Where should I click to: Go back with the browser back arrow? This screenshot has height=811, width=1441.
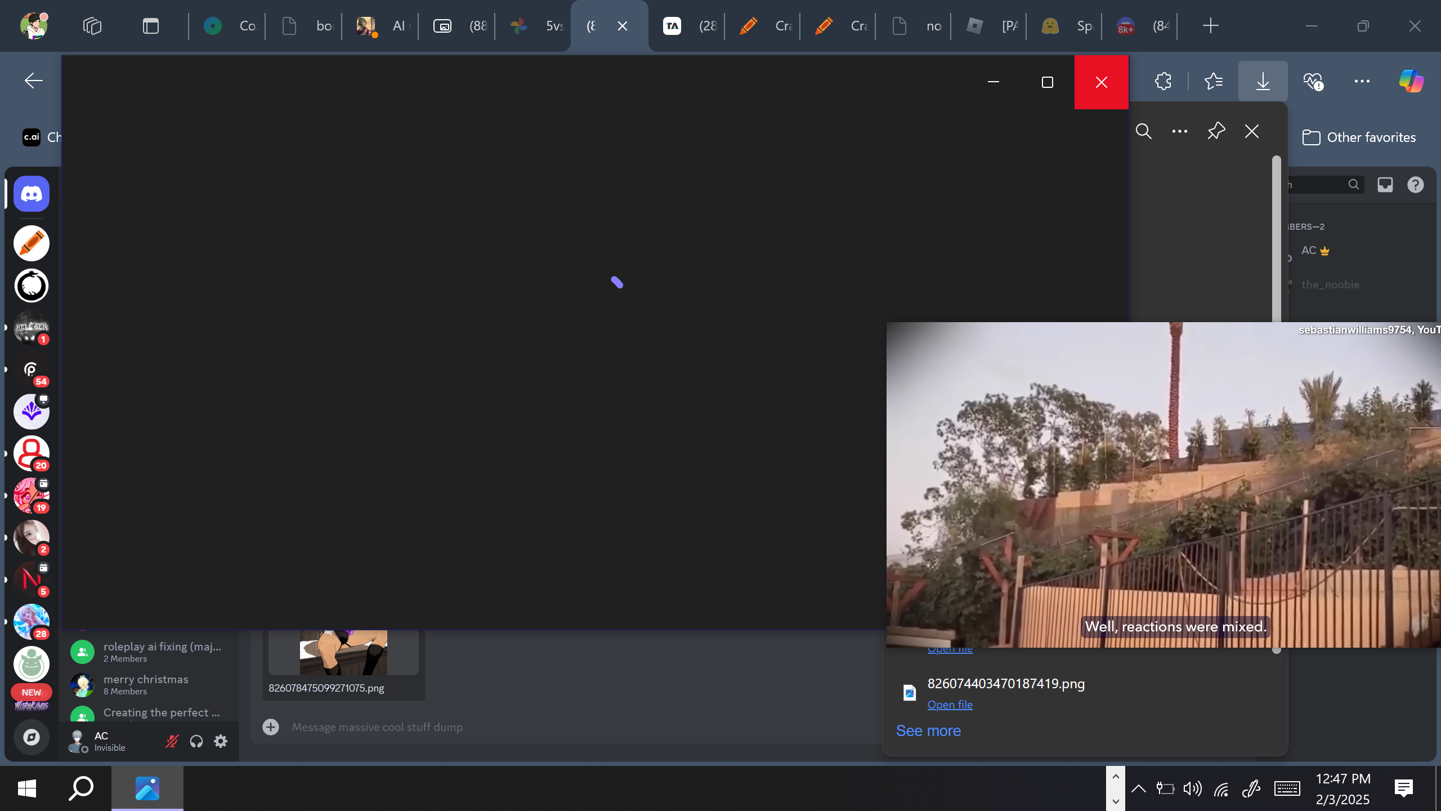pos(34,81)
